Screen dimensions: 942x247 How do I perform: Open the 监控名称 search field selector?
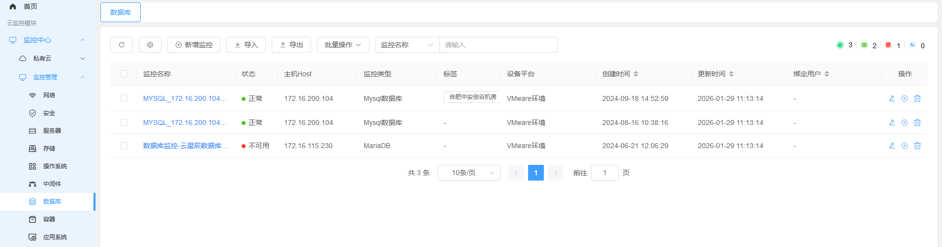click(408, 45)
